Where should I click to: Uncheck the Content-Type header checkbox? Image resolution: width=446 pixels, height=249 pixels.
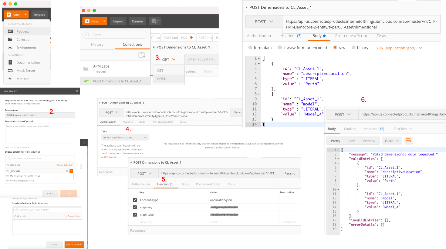pyautogui.click(x=135, y=200)
